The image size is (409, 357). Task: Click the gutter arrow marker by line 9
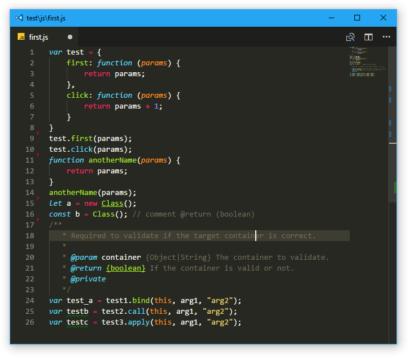pos(38,133)
